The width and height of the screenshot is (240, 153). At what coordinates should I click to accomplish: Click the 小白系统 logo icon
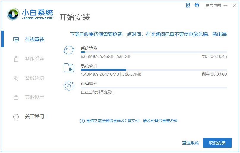click(13, 14)
